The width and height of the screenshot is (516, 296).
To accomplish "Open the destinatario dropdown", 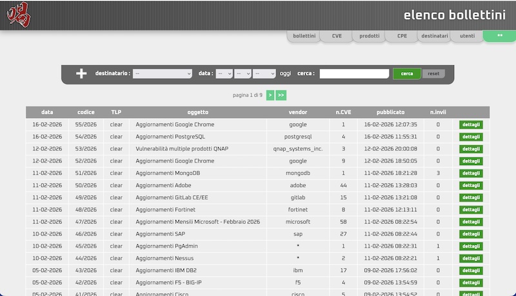I will click(x=163, y=74).
